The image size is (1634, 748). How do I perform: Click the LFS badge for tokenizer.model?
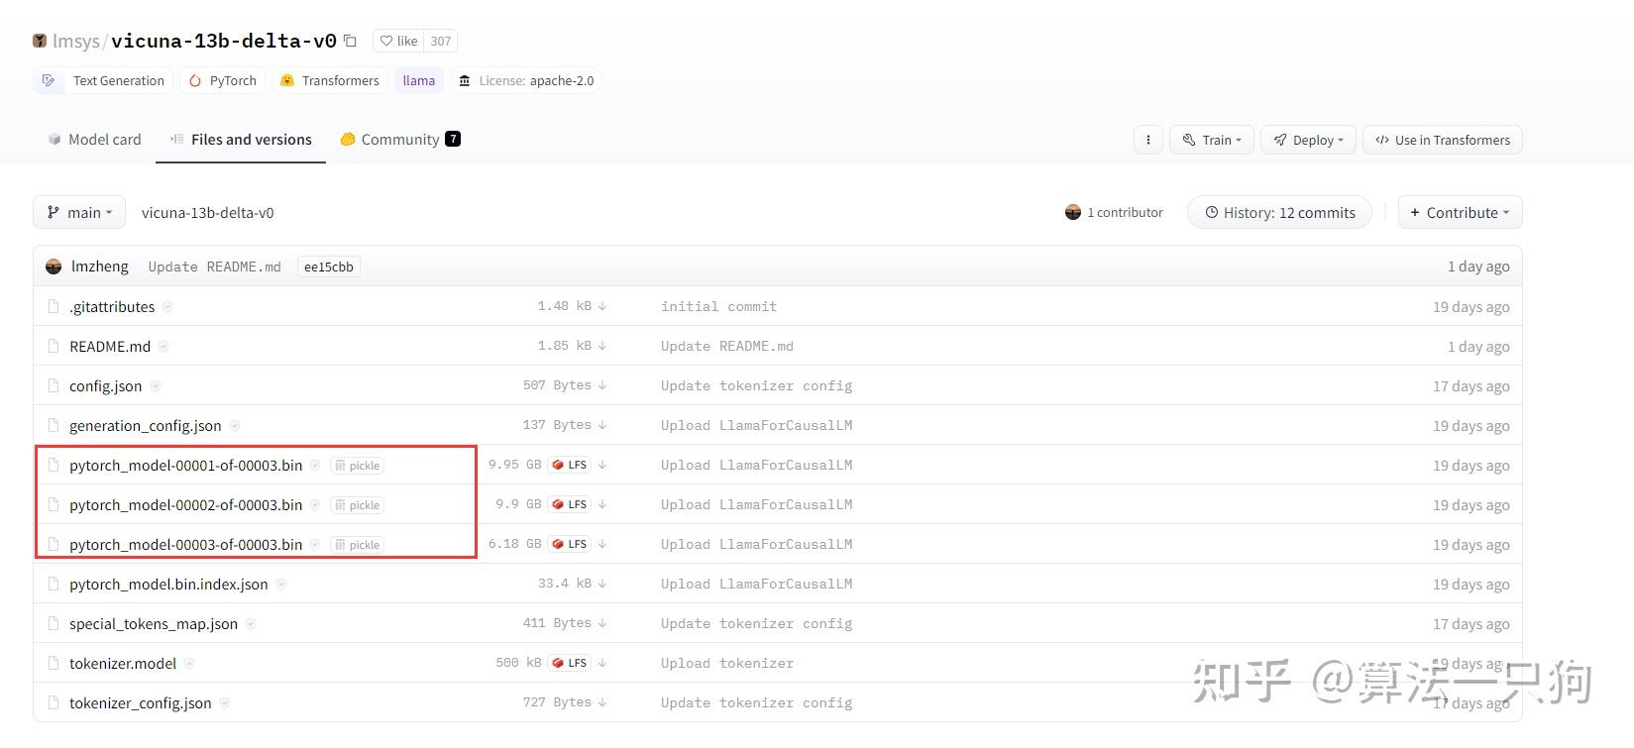click(x=570, y=663)
